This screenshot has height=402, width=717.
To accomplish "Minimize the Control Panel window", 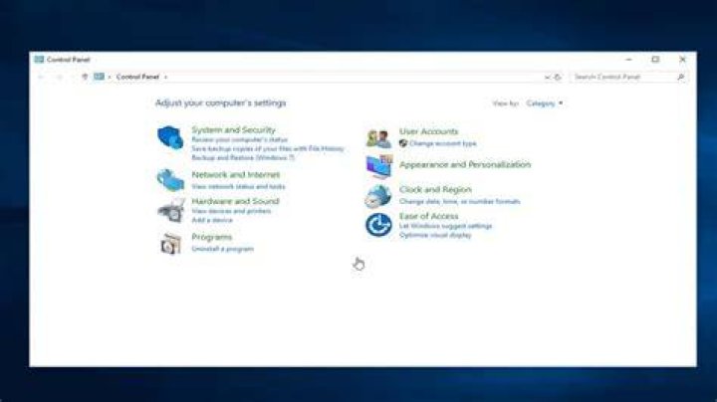I will [x=628, y=60].
